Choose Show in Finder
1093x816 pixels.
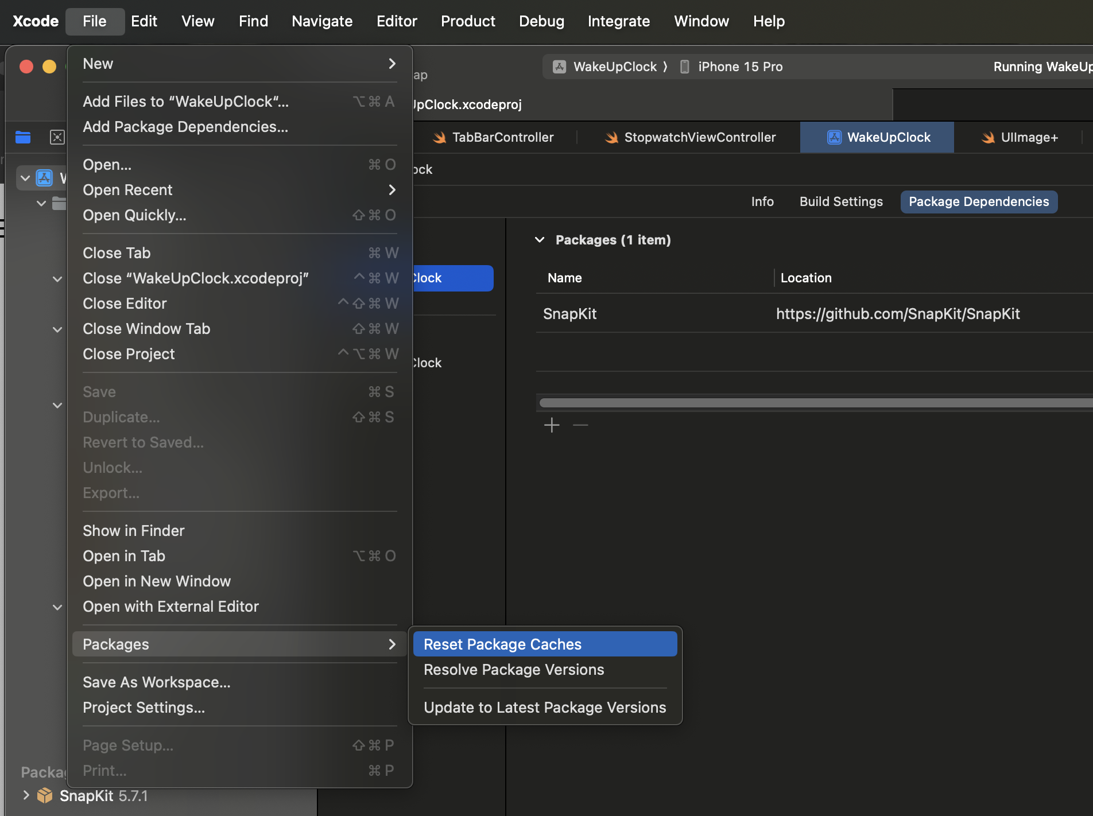point(240,531)
